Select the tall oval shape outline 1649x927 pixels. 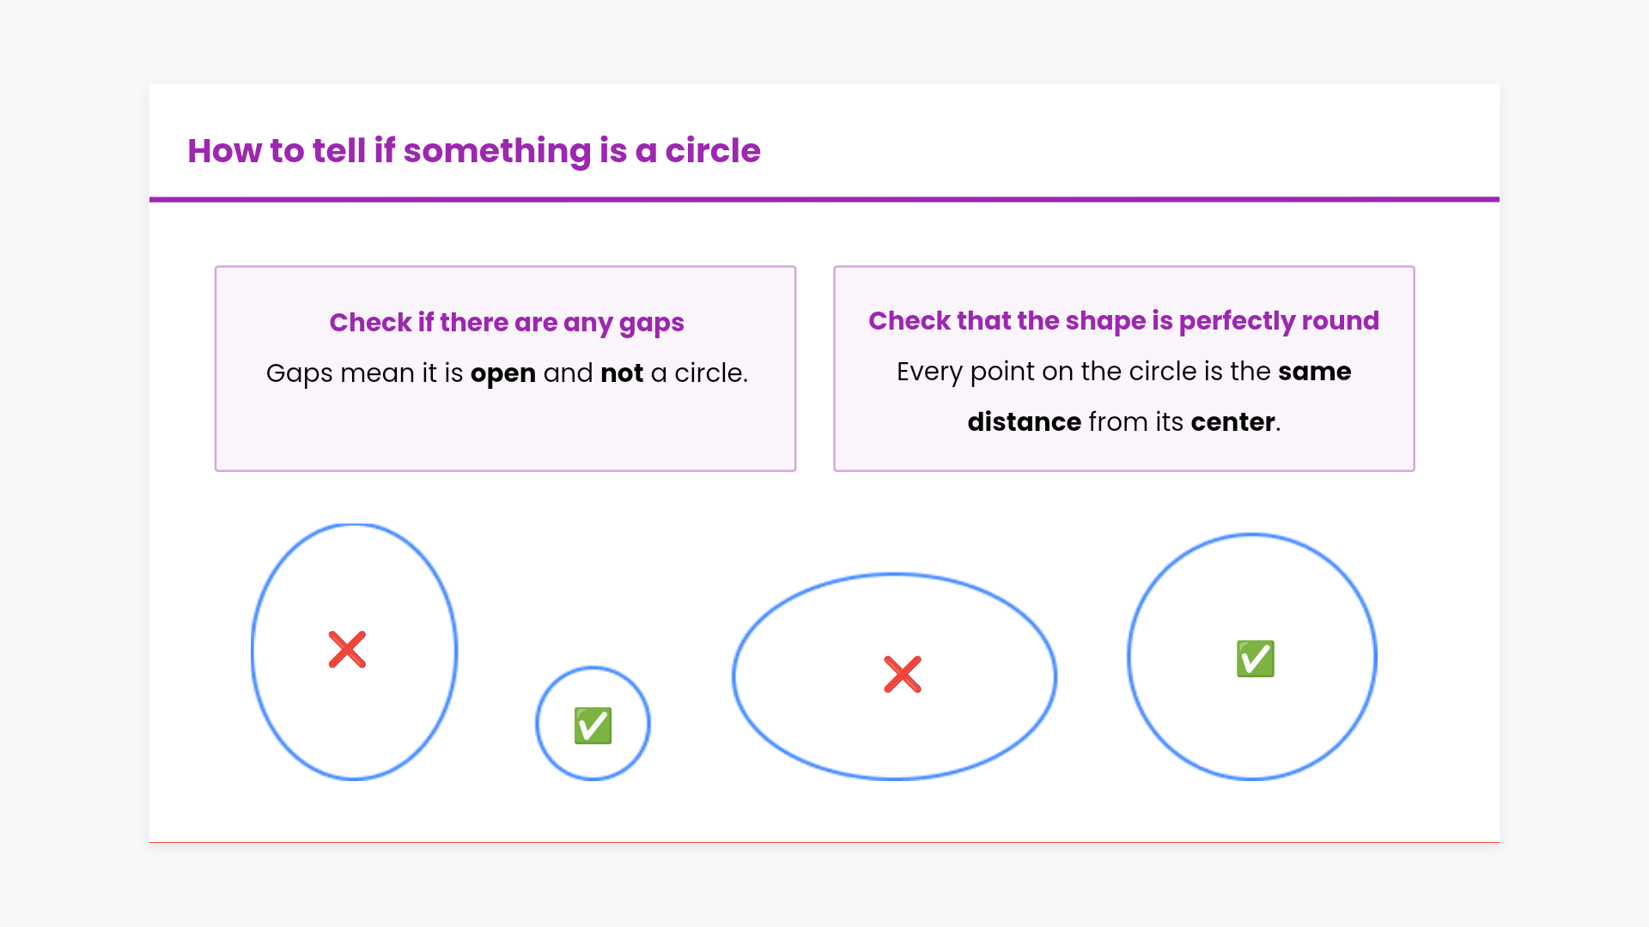(x=253, y=652)
